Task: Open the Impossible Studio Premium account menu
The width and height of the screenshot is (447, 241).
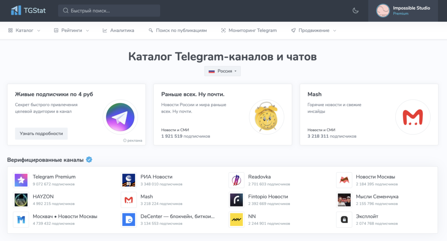Action: (x=403, y=11)
